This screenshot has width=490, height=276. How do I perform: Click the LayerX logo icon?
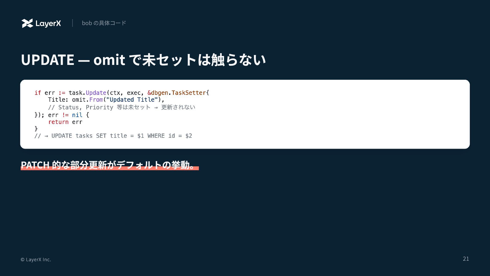point(27,23)
